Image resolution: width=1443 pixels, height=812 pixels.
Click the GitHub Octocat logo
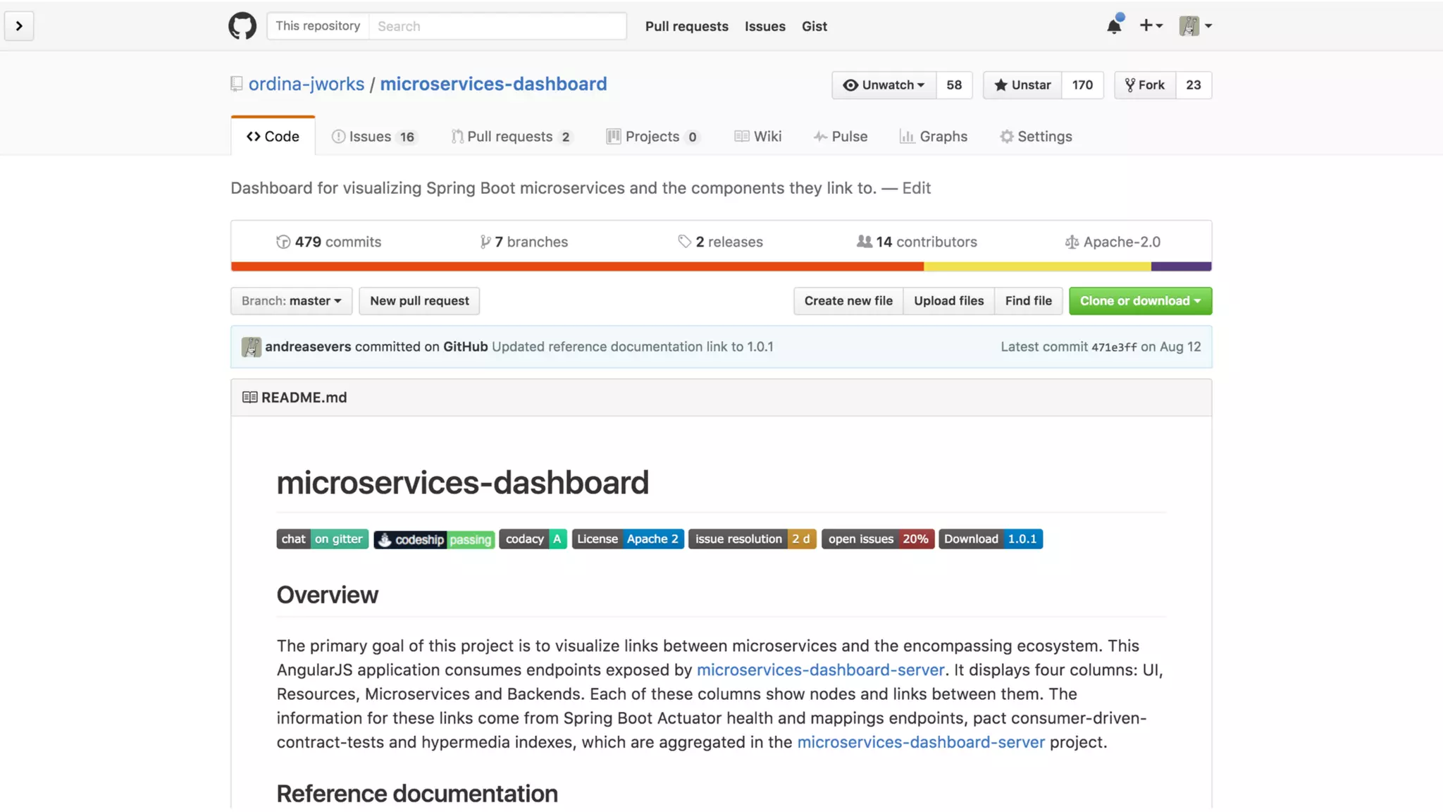tap(242, 26)
